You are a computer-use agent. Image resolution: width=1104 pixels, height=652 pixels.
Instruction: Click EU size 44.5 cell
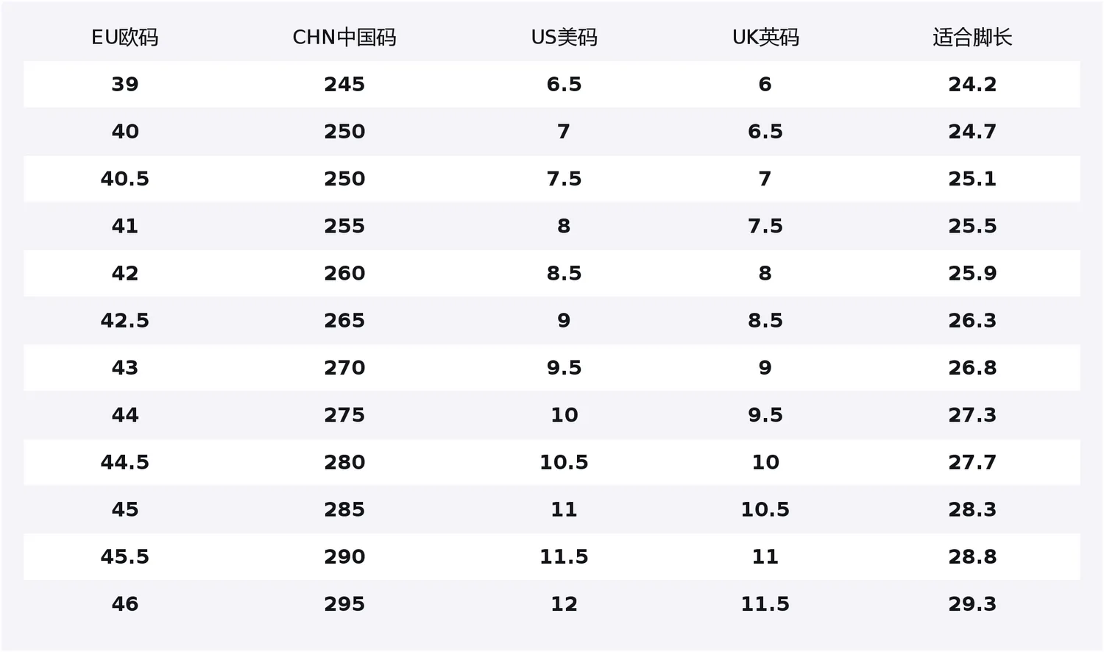pos(124,462)
